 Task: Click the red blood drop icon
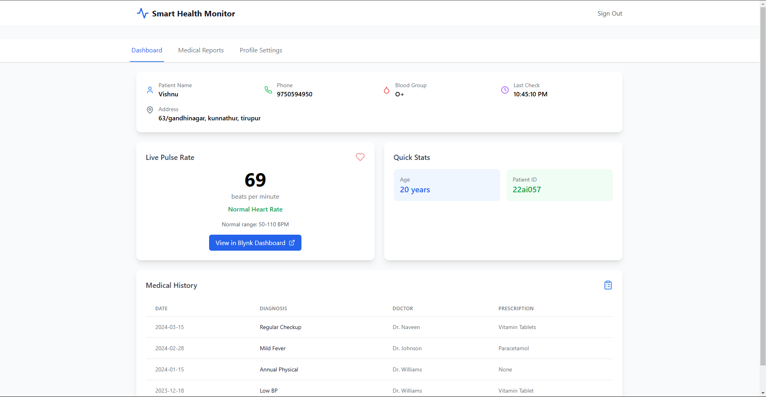tap(387, 90)
